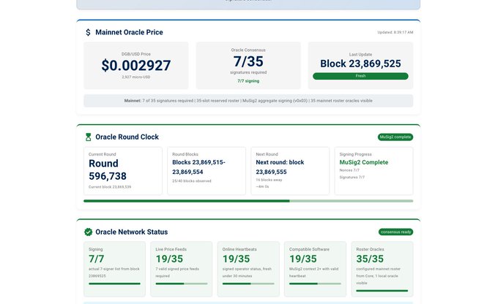Click the "Oracle Round Clock" heading
This screenshot has width=498, height=304.
click(127, 137)
